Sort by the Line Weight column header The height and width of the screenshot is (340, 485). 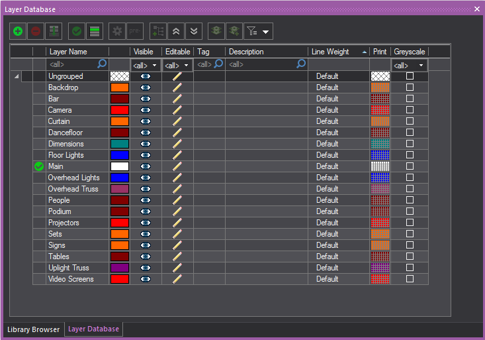pyautogui.click(x=338, y=52)
